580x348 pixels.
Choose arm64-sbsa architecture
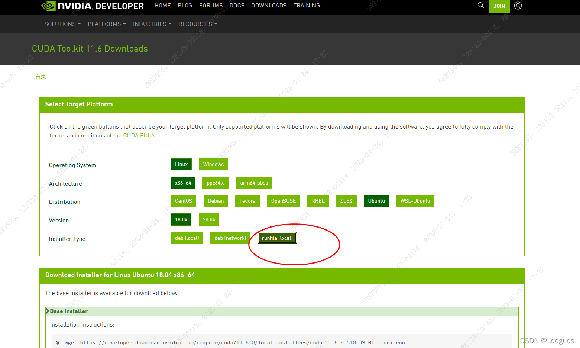click(x=254, y=183)
